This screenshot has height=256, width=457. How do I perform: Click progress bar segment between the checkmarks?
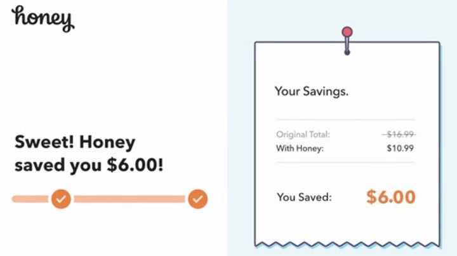click(129, 199)
